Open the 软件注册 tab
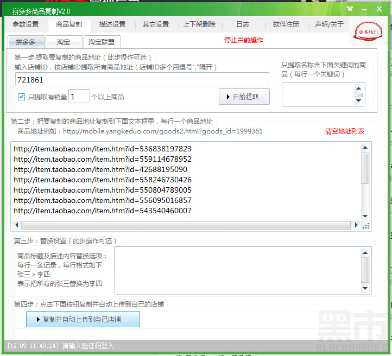 click(x=286, y=24)
